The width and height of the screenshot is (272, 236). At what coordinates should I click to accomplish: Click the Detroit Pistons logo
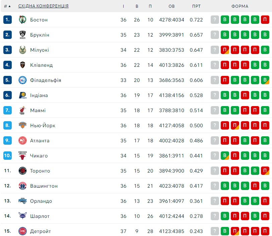(x=22, y=231)
